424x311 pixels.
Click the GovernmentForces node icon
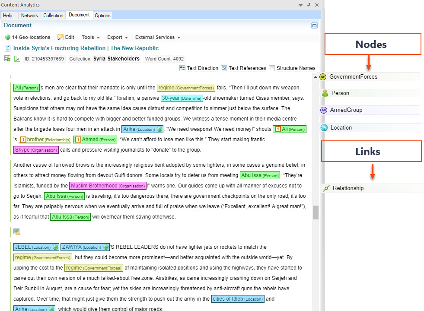(322, 77)
